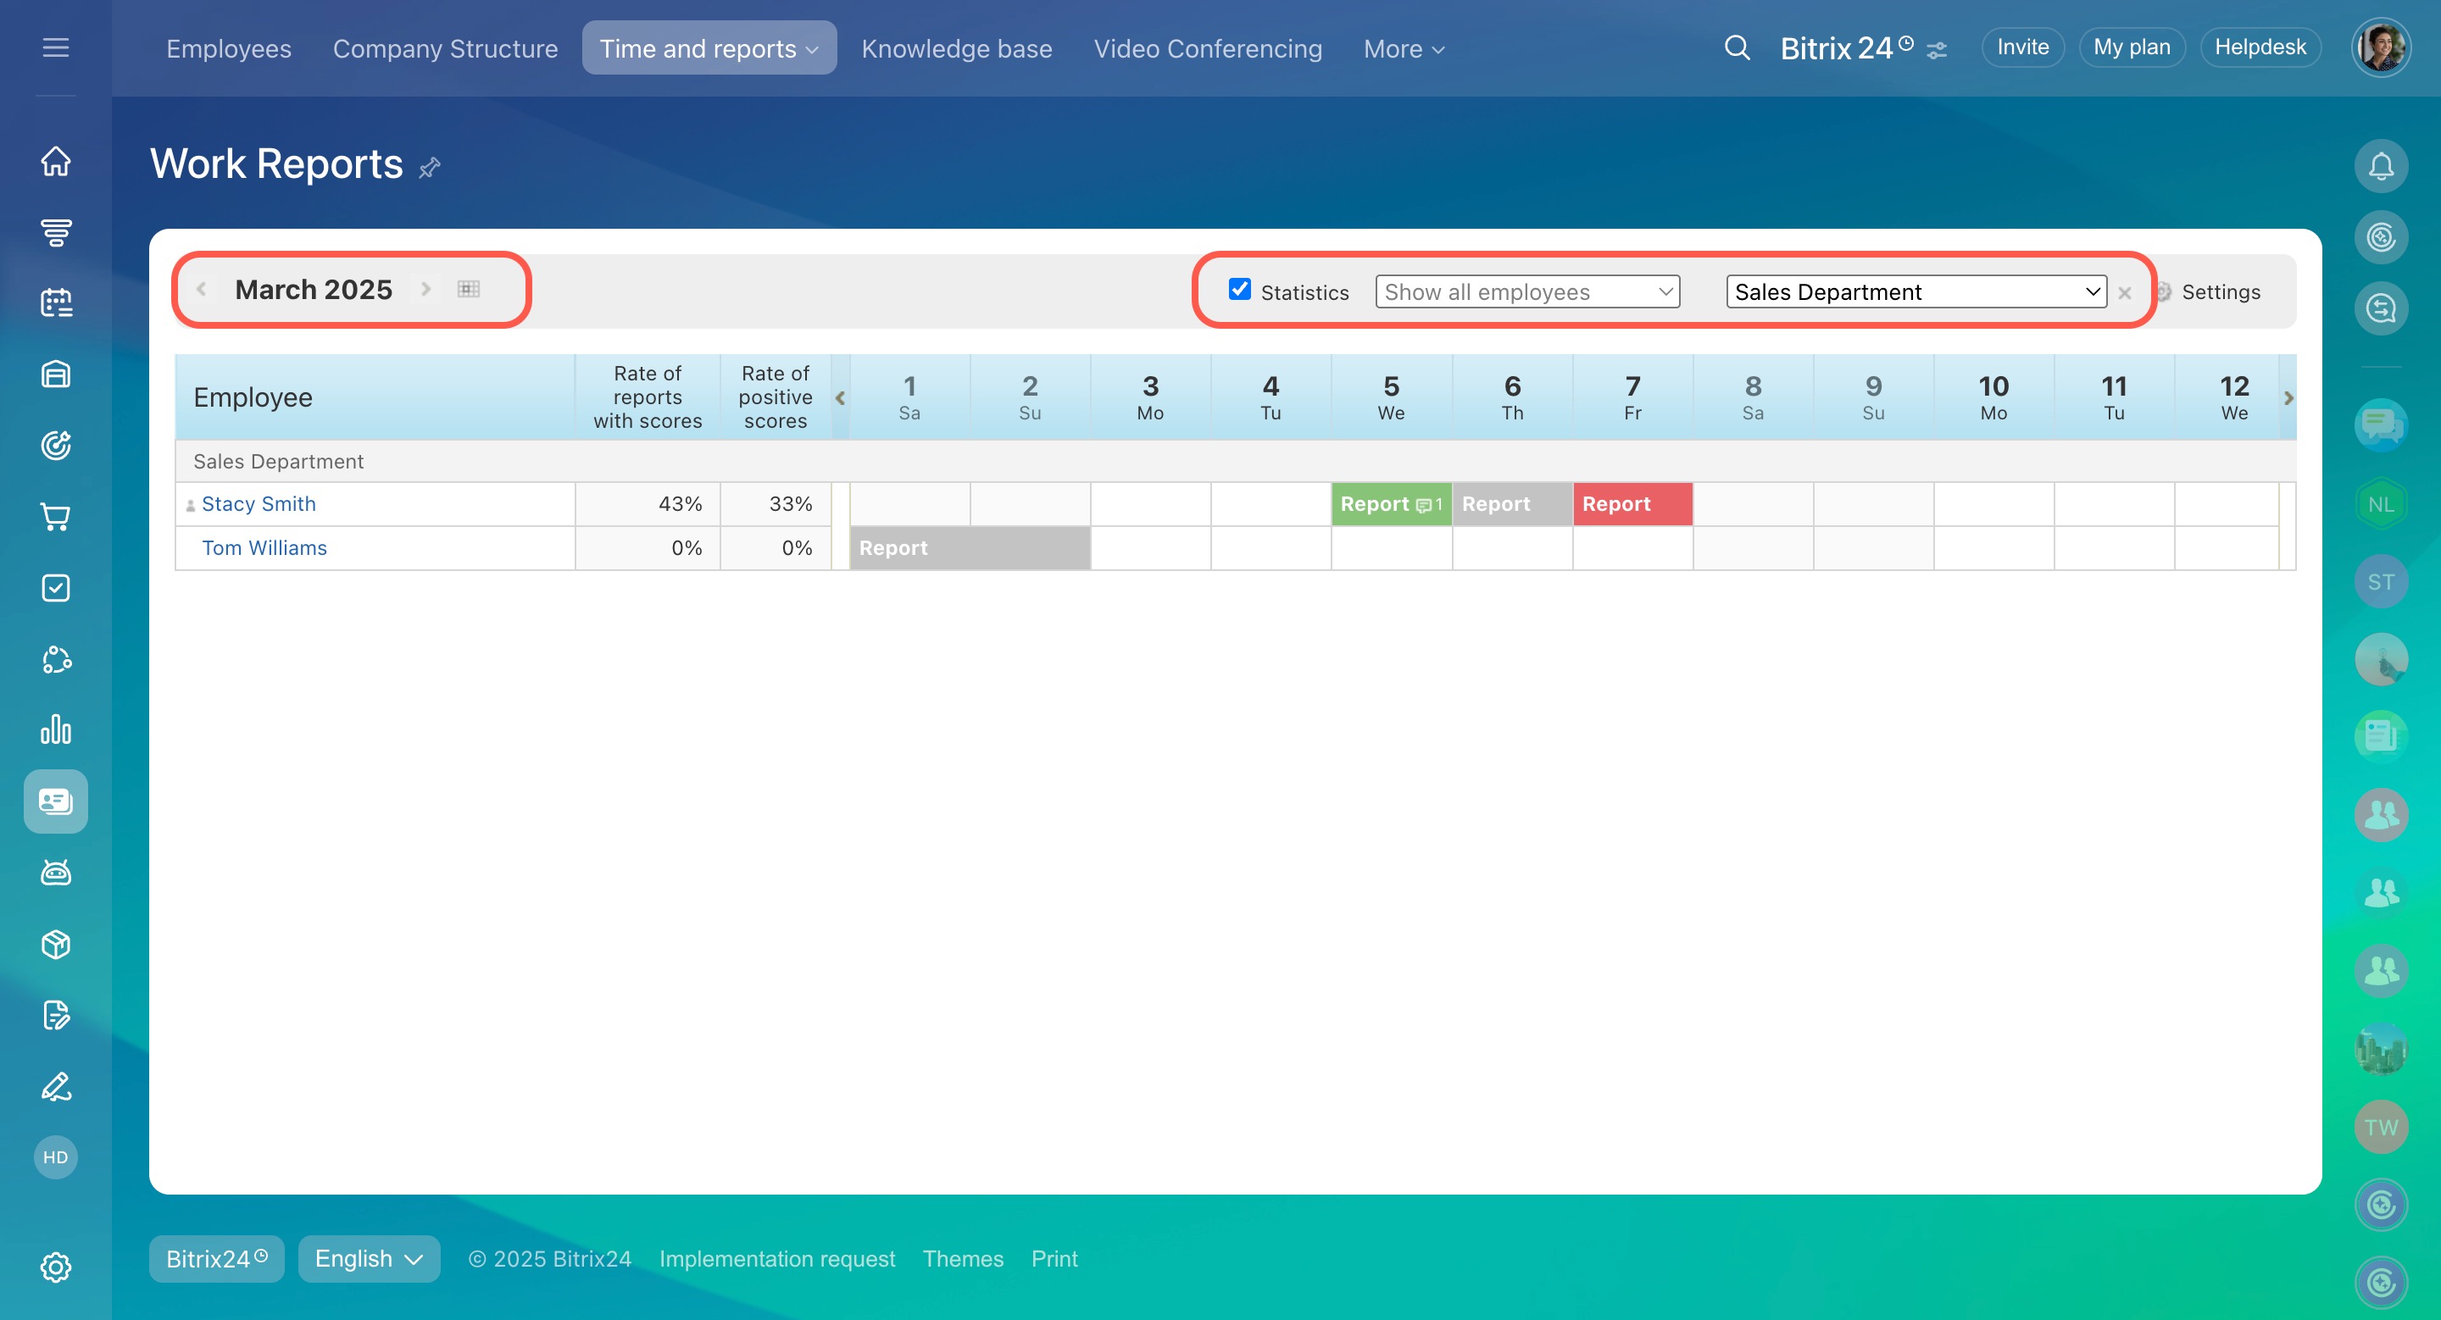The image size is (2441, 1320).
Task: Click Stacy Smith's 43% rate cell
Action: (648, 504)
